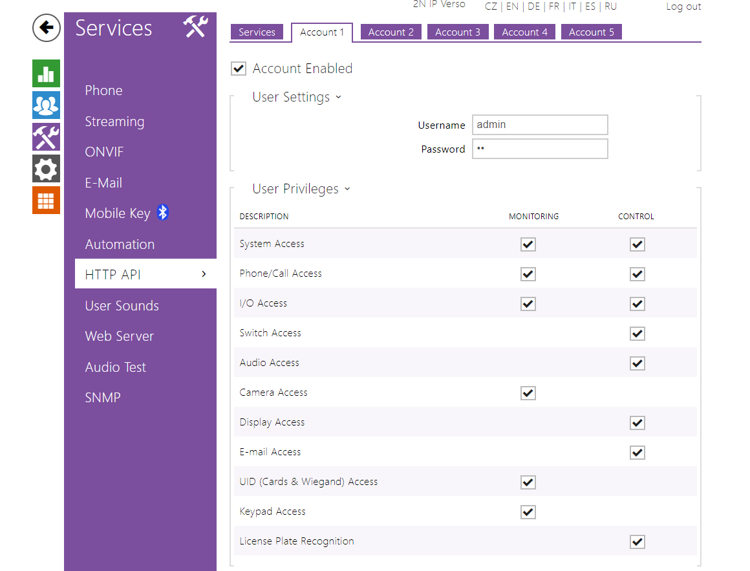Click the Bluetooth icon beside Mobile Key
The image size is (750, 571).
pos(163,213)
